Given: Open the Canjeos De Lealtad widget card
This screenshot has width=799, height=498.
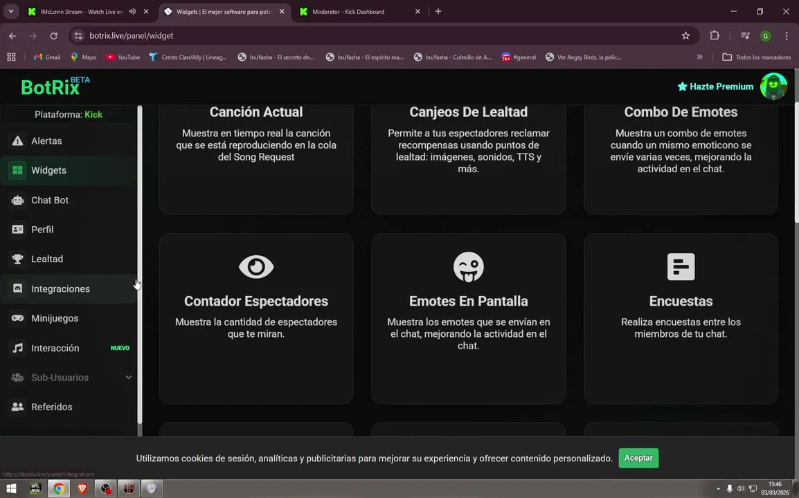Looking at the screenshot, I should 468,159.
